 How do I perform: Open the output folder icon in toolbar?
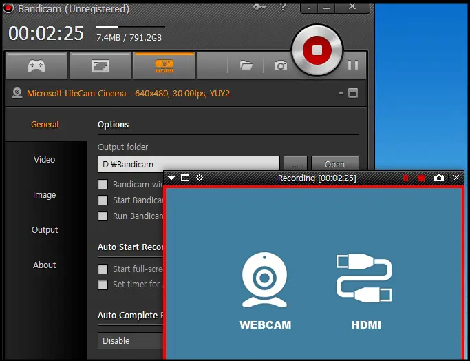(x=246, y=65)
